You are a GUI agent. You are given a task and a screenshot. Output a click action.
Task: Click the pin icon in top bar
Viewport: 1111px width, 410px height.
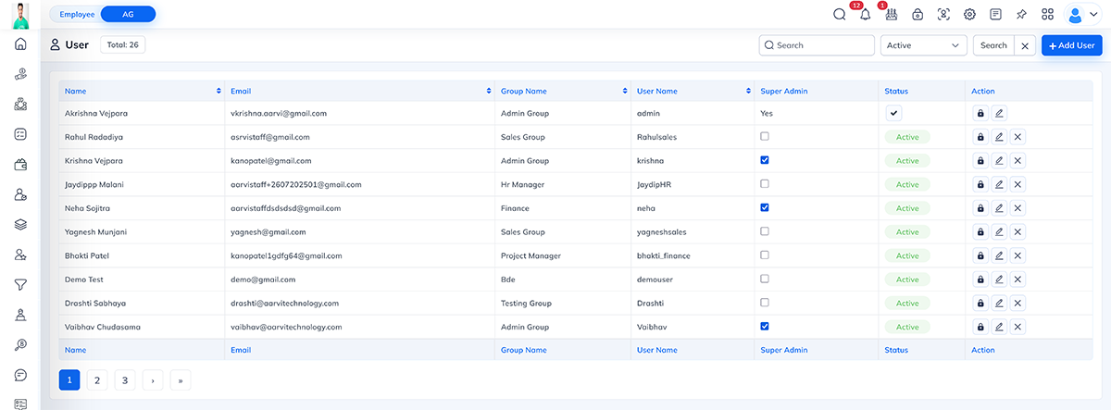pos(1021,14)
